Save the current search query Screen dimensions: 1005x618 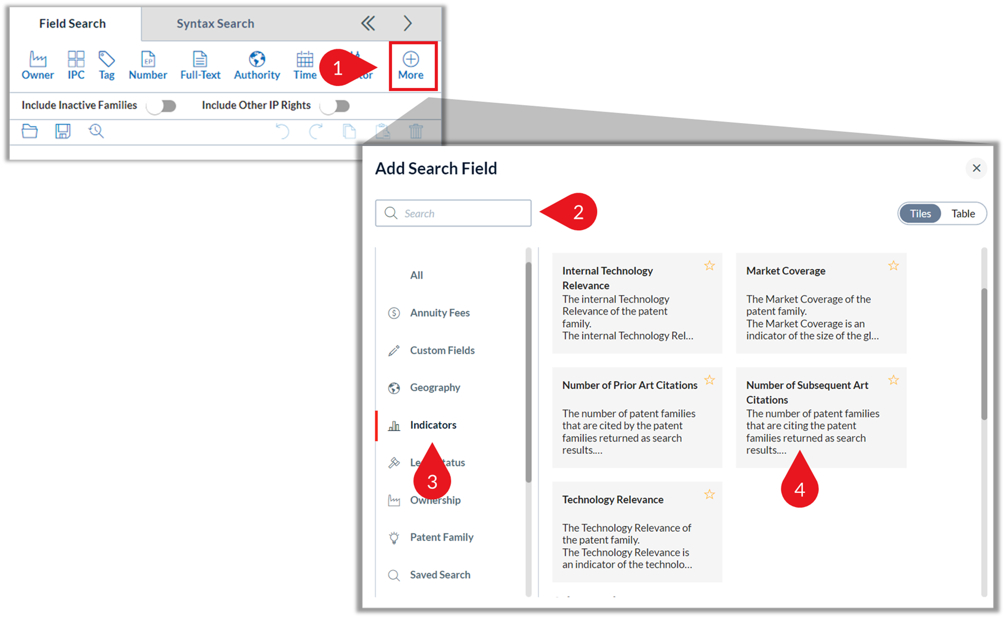tap(62, 131)
